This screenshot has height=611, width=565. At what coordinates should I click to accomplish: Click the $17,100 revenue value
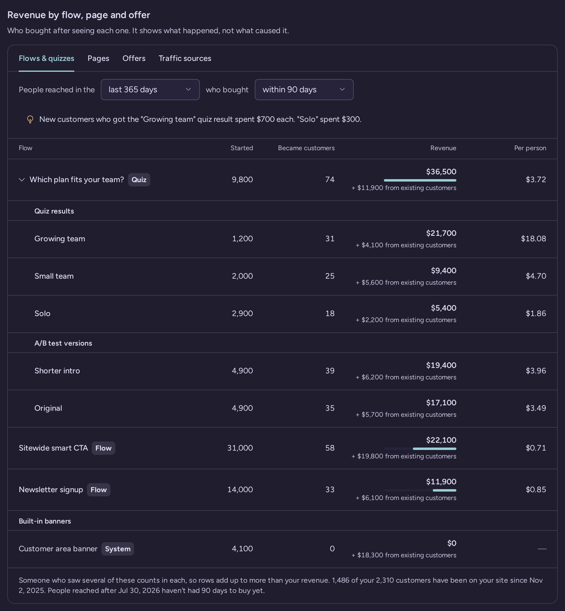click(441, 403)
